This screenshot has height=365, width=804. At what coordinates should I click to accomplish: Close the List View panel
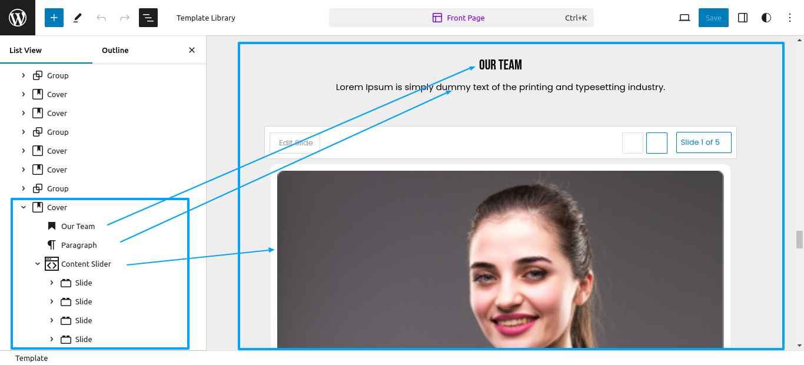192,50
